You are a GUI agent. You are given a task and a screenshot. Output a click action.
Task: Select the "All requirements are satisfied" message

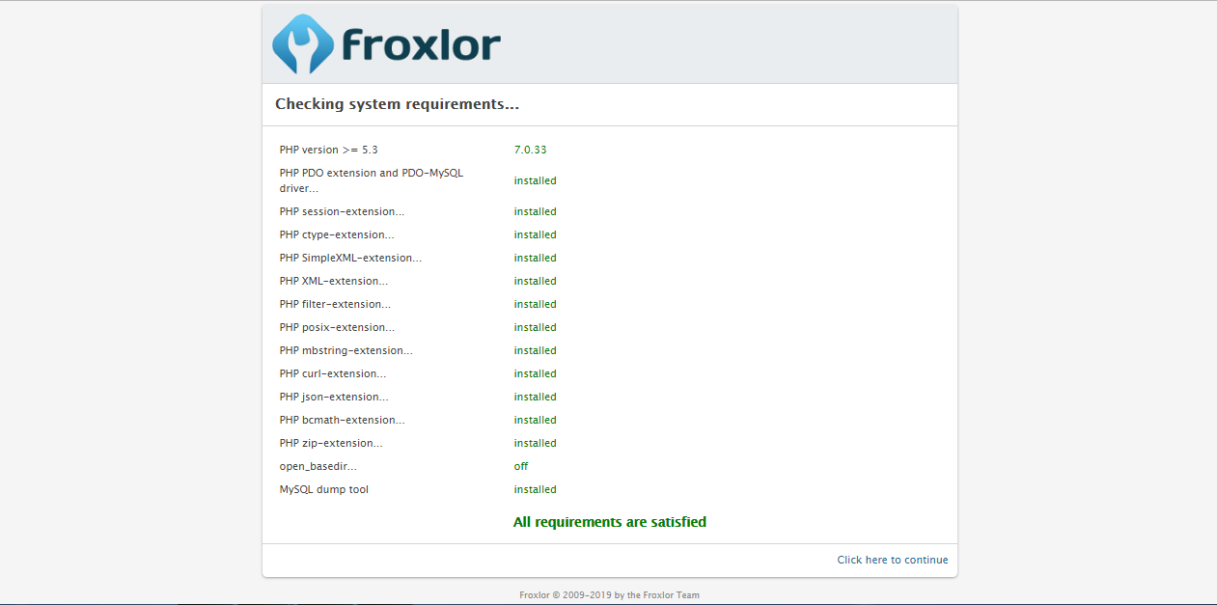610,521
